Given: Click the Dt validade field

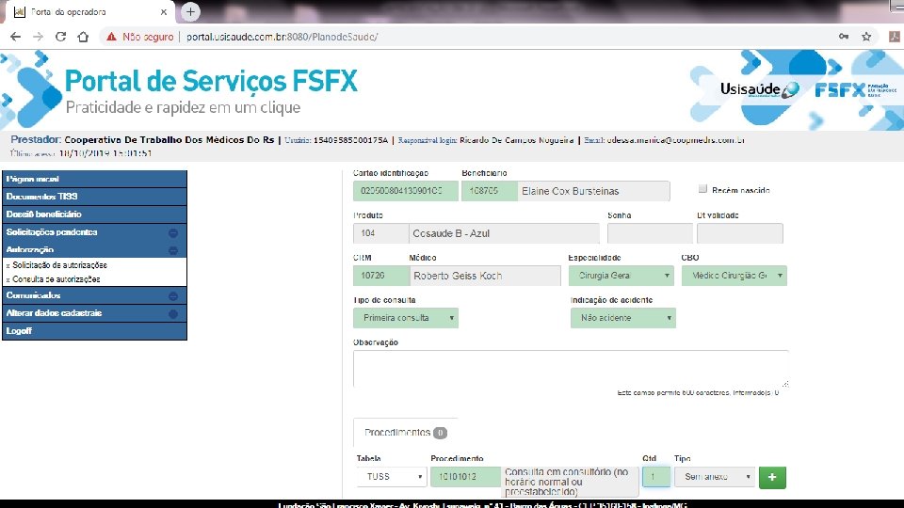Looking at the screenshot, I should (x=740, y=233).
